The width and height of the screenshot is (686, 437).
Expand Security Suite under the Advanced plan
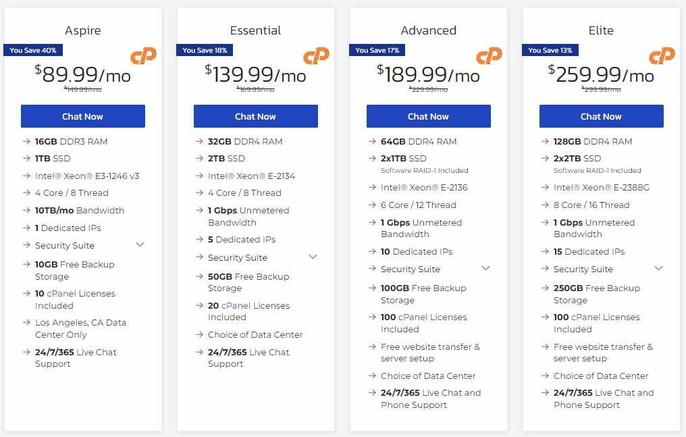pyautogui.click(x=487, y=268)
